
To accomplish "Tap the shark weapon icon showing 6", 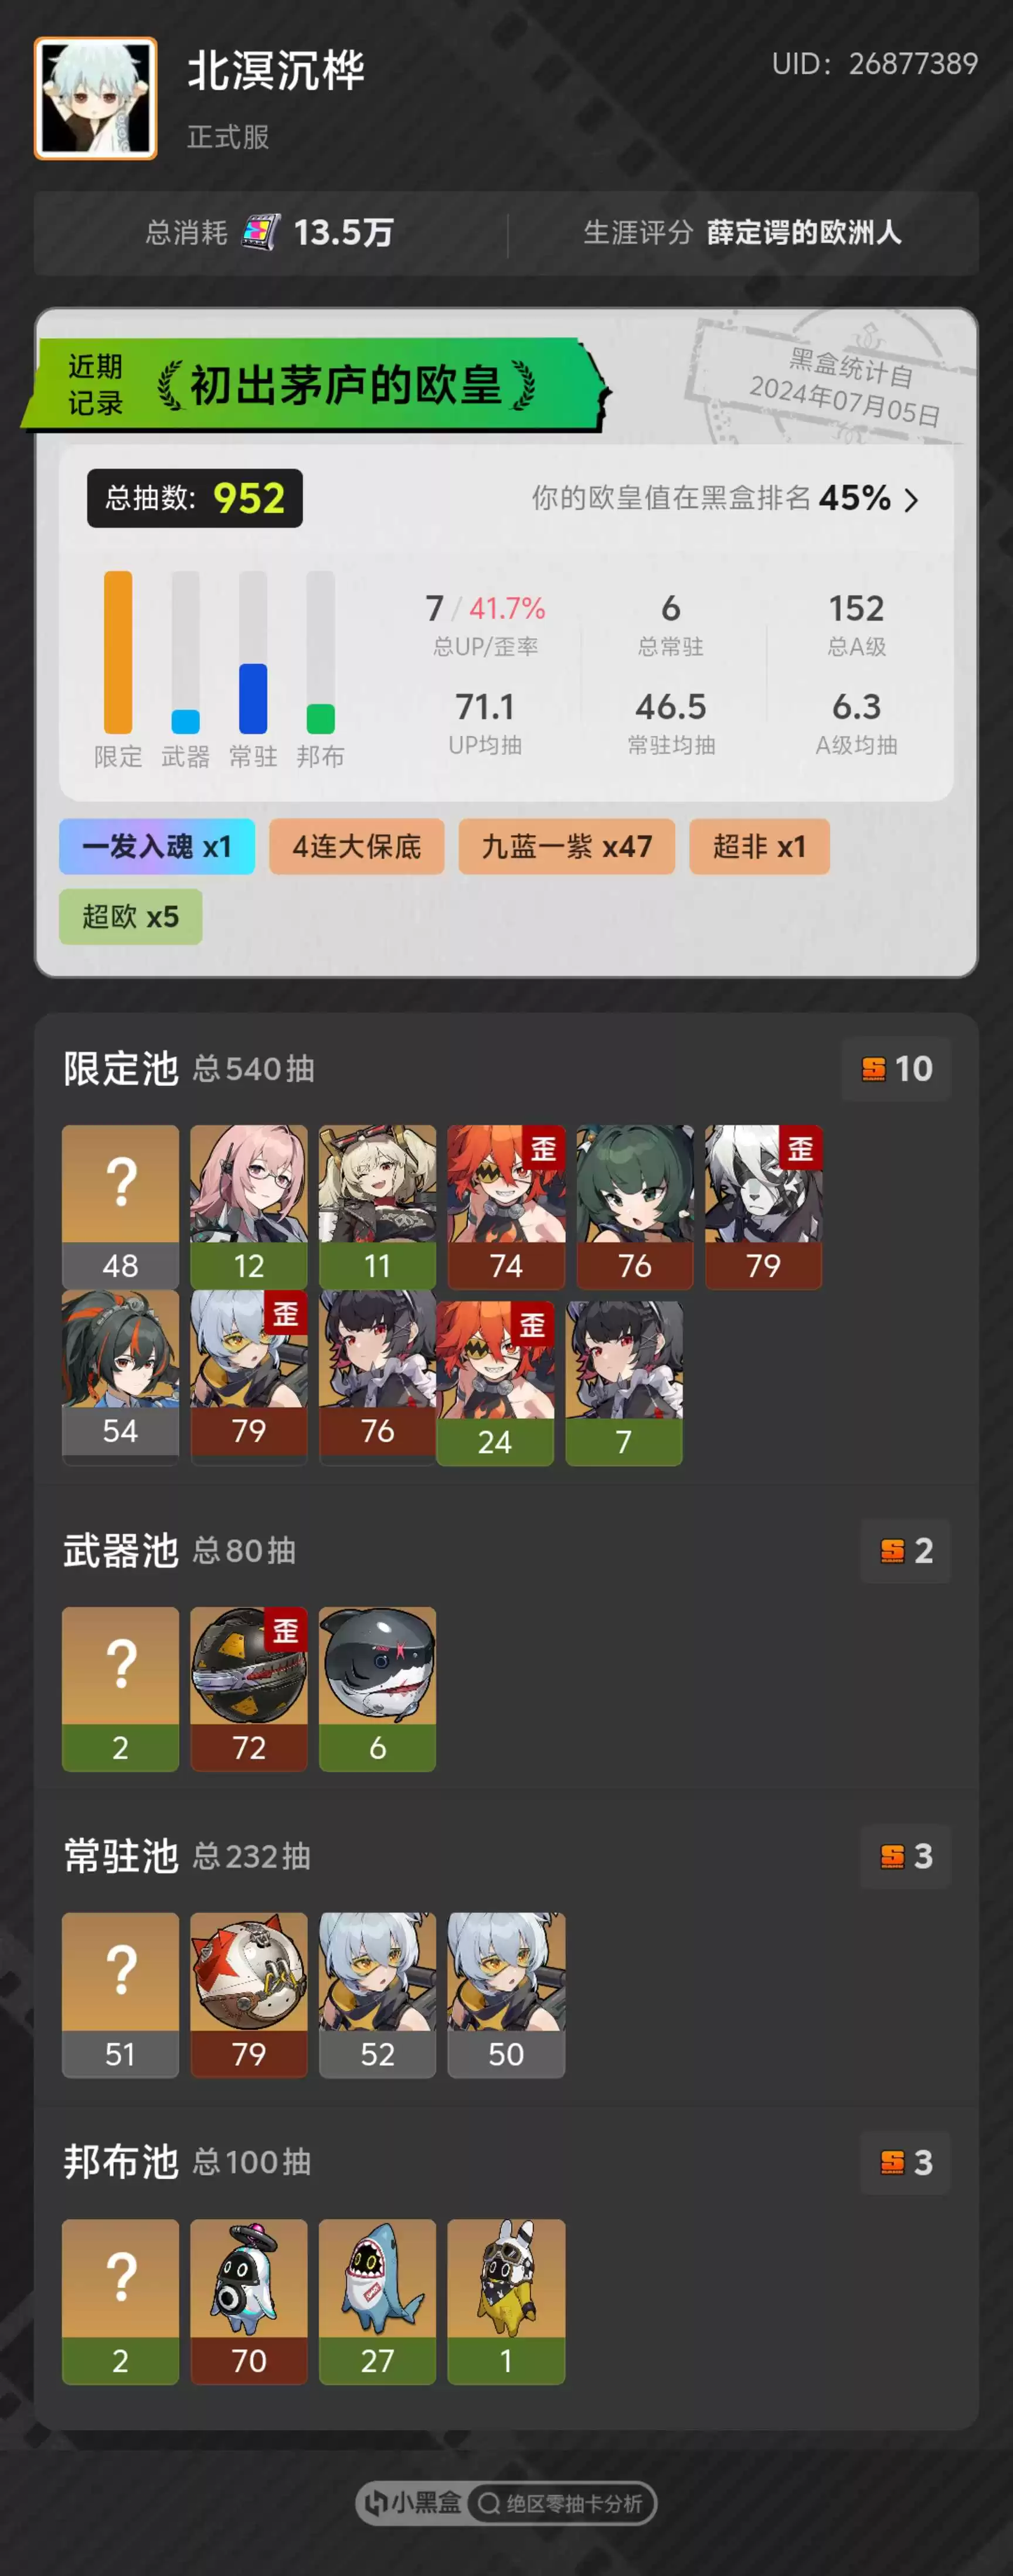I will pyautogui.click(x=377, y=1689).
